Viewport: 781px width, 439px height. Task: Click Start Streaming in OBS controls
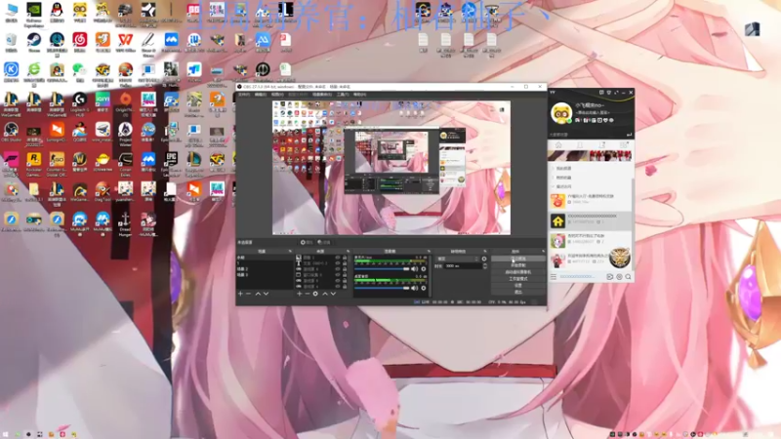tap(518, 259)
